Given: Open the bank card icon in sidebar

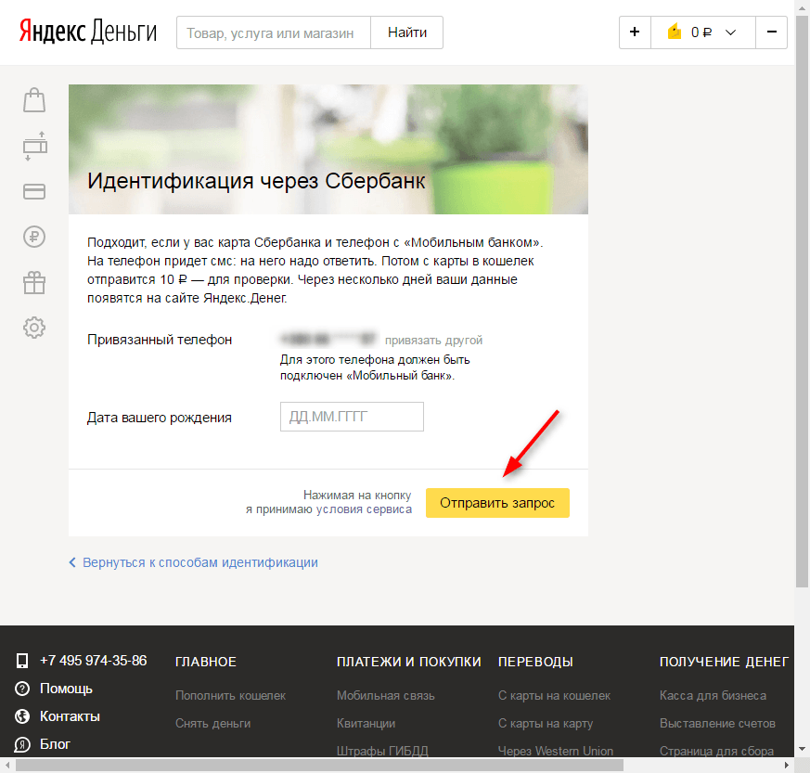Looking at the screenshot, I should (34, 191).
